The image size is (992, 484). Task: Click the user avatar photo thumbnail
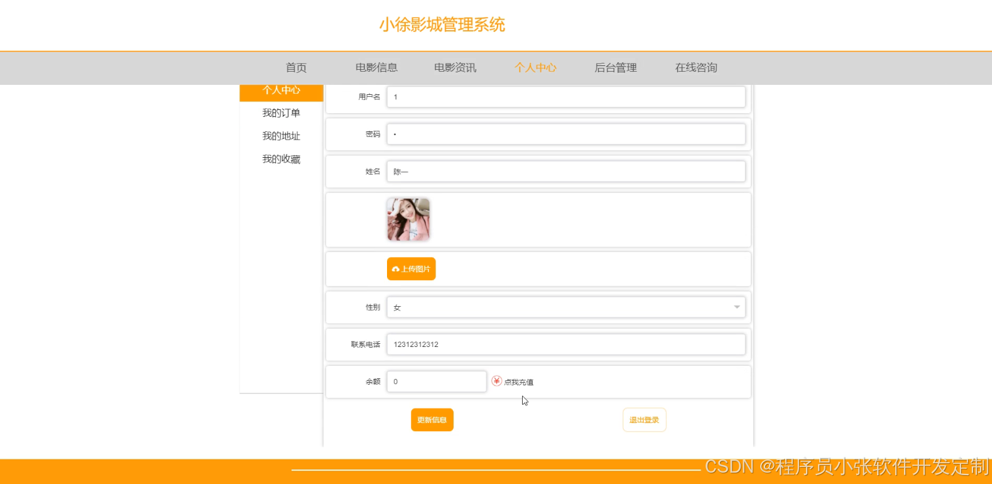pos(408,219)
